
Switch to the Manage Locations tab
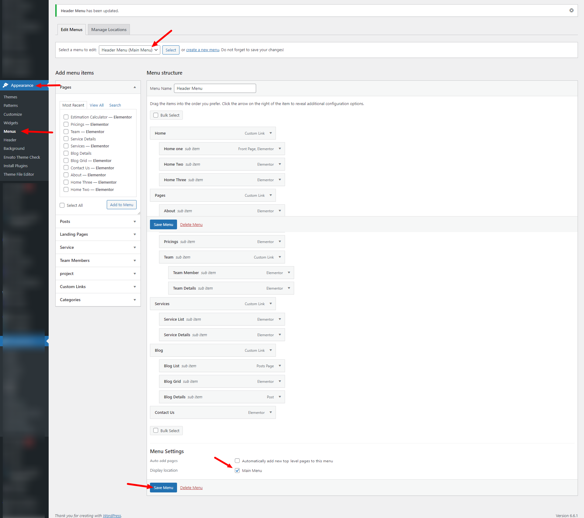click(109, 30)
